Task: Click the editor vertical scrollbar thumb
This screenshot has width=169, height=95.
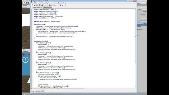Action: tap(135, 36)
